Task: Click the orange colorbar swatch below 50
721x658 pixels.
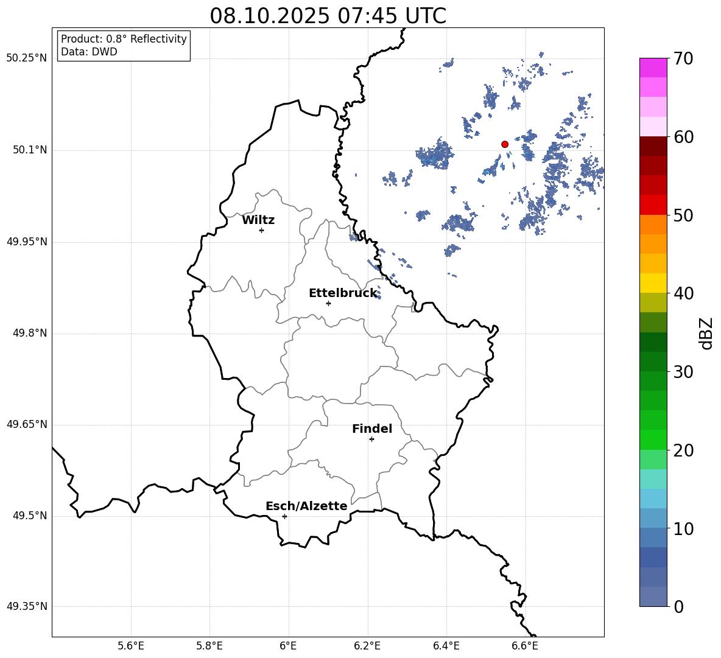Action: (653, 224)
